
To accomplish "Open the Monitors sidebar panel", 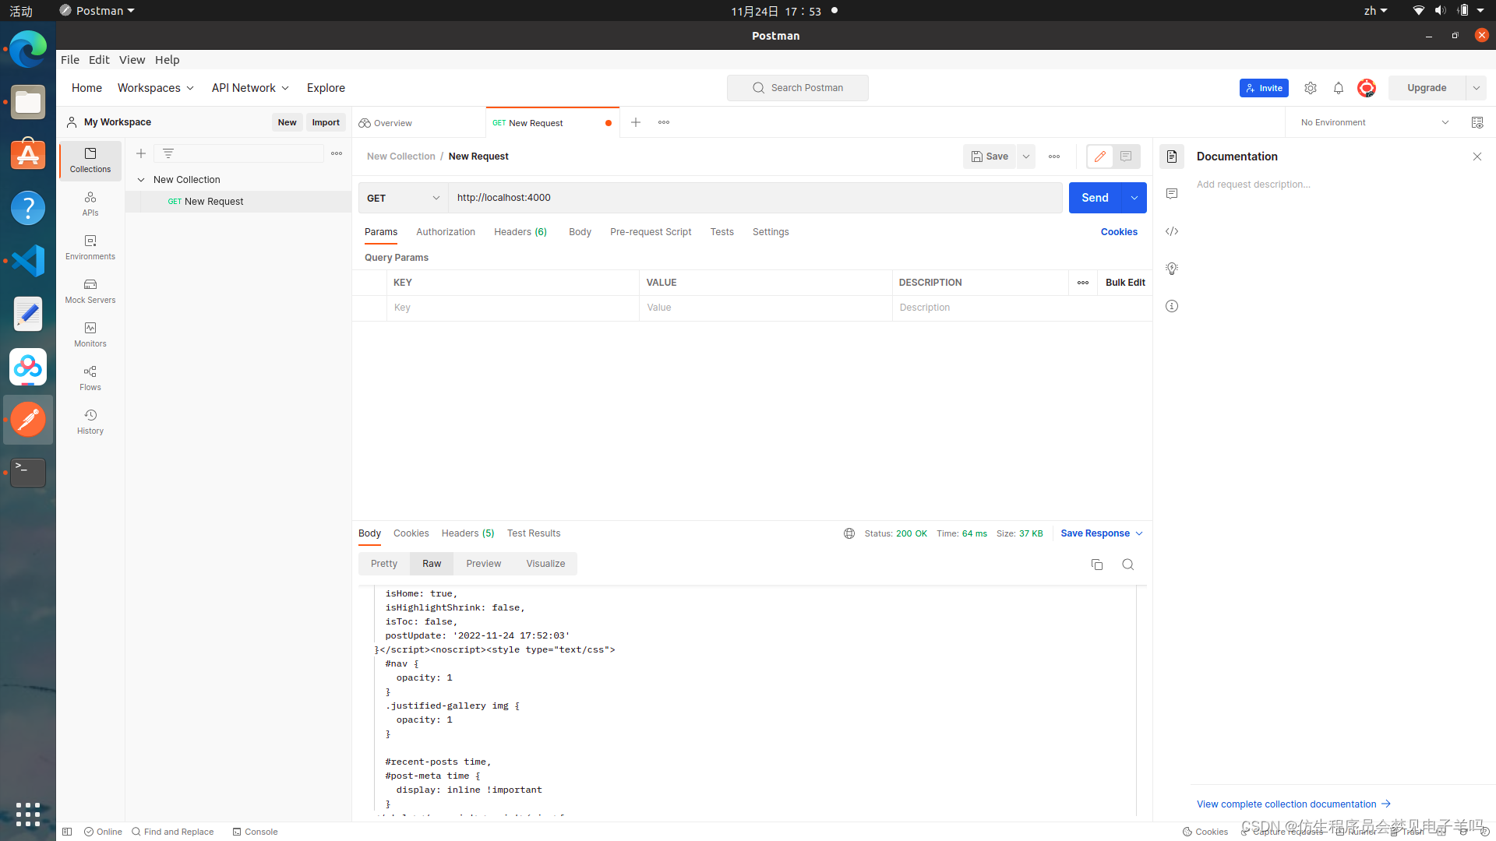I will (x=90, y=335).
